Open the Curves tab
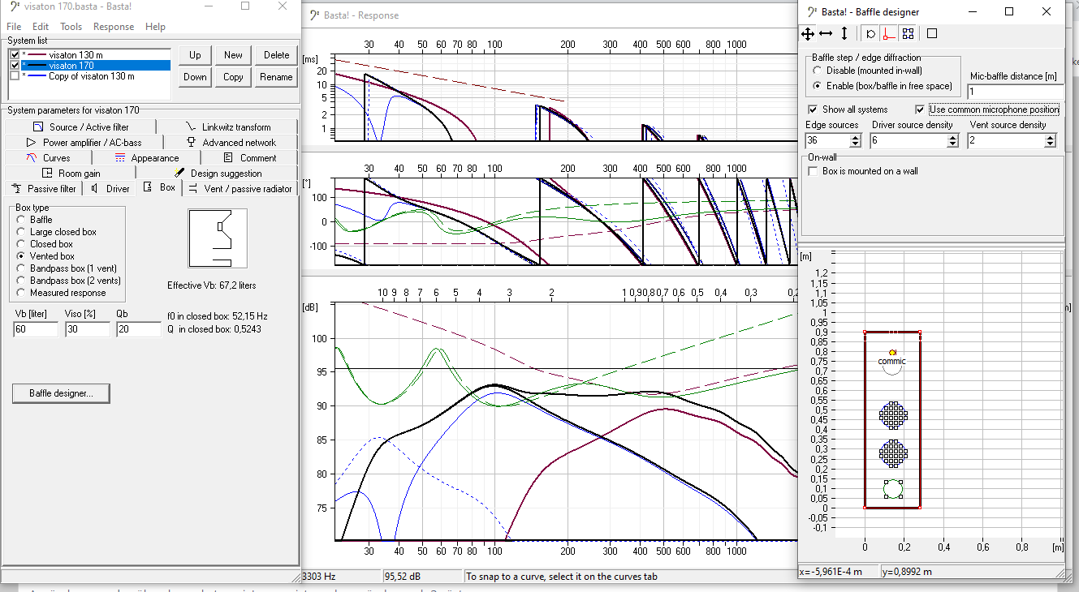This screenshot has width=1079, height=592. pyautogui.click(x=48, y=158)
